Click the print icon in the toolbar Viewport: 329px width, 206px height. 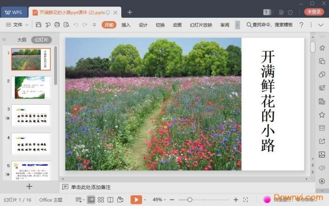tap(57, 25)
